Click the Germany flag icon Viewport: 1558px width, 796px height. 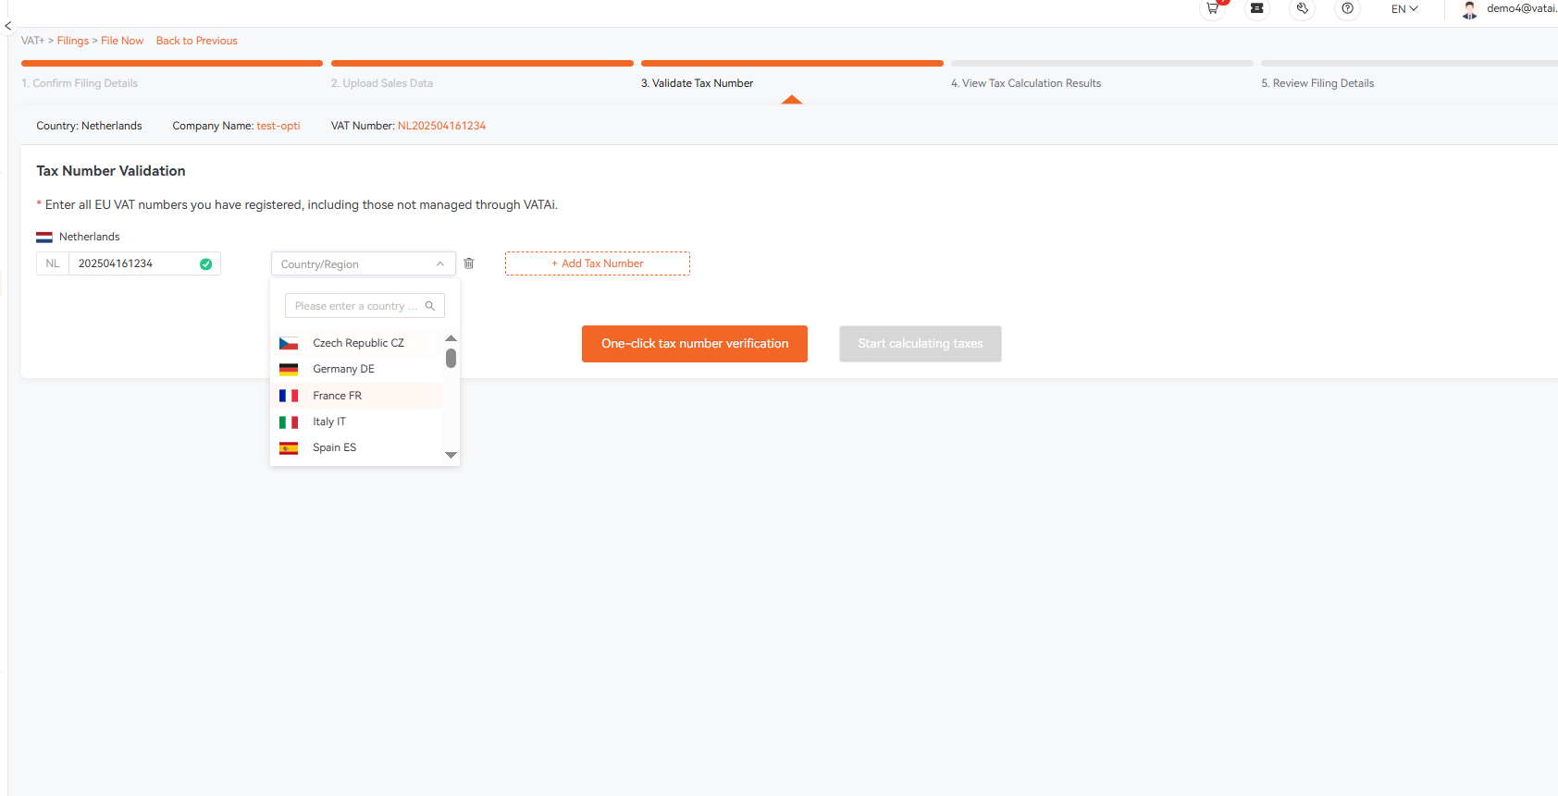[x=289, y=370]
